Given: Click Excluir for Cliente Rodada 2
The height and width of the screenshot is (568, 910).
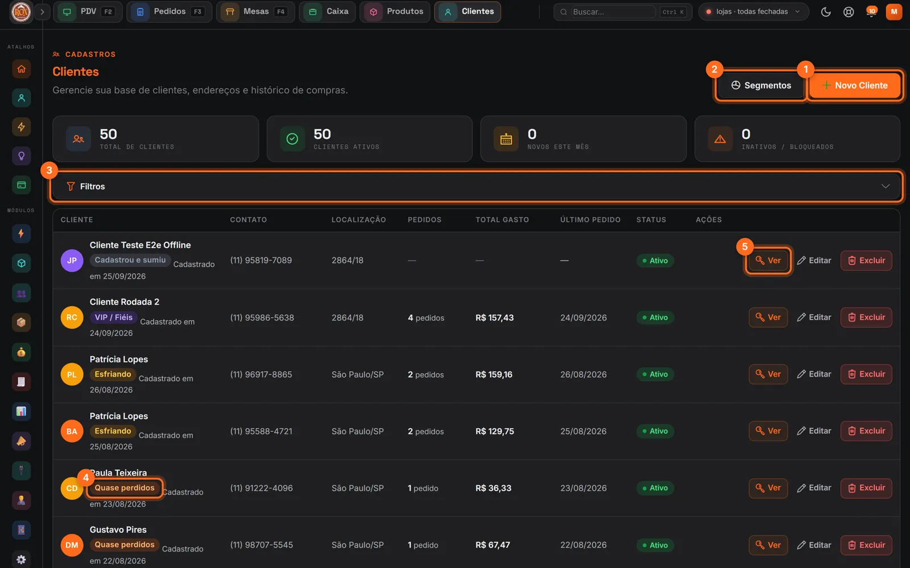Looking at the screenshot, I should pyautogui.click(x=866, y=318).
